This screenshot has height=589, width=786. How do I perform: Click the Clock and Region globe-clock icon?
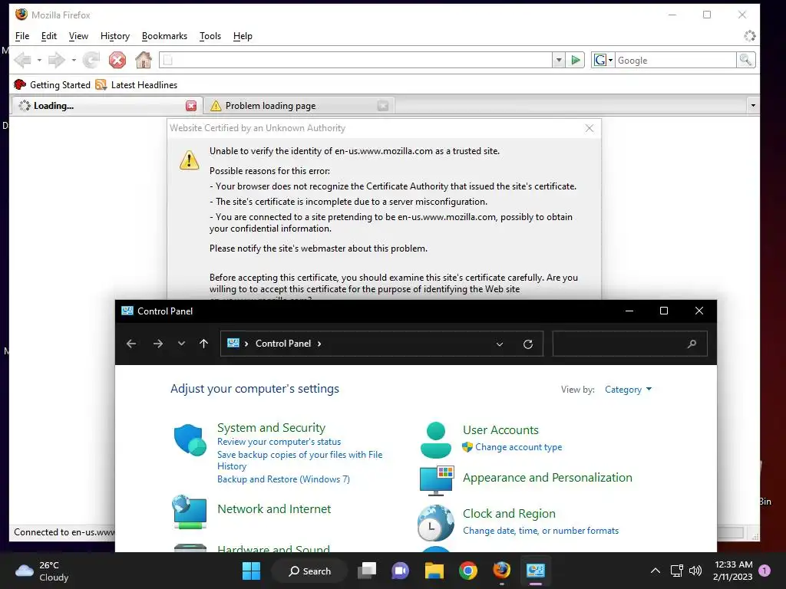[x=435, y=523]
